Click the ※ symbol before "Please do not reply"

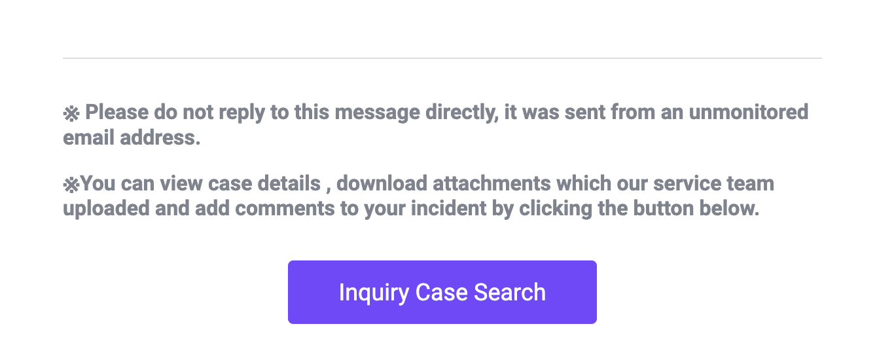click(x=71, y=114)
